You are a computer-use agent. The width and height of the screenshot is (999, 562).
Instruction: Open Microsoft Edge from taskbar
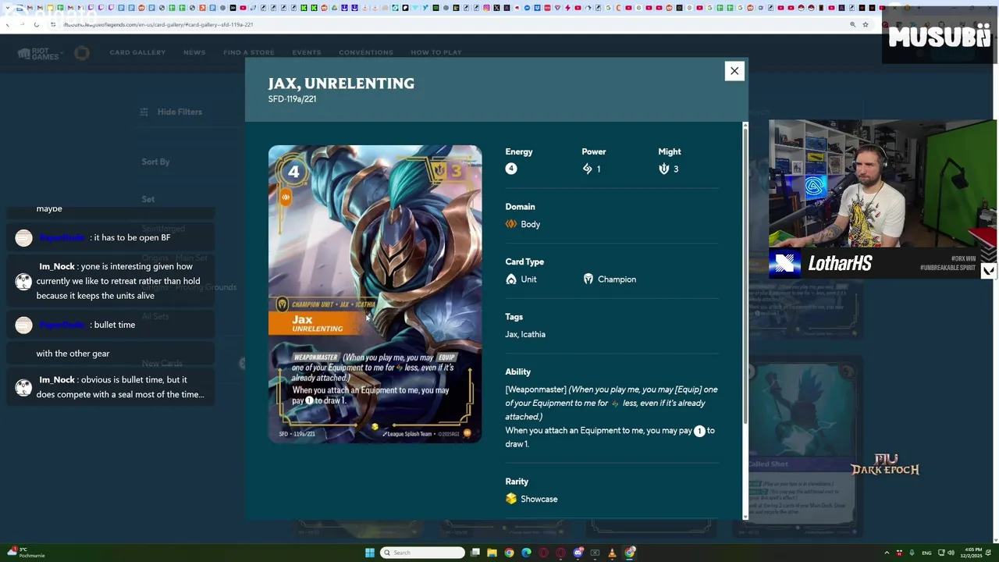(x=526, y=553)
